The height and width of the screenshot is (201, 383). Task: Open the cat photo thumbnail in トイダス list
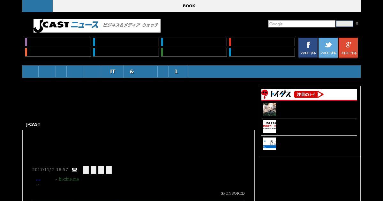(270, 109)
